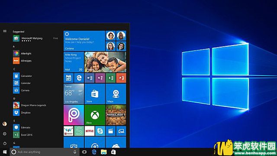This screenshot has width=277, height=156.
Task: Open Microsoft Store from the taskbar
Action: click(x=113, y=152)
